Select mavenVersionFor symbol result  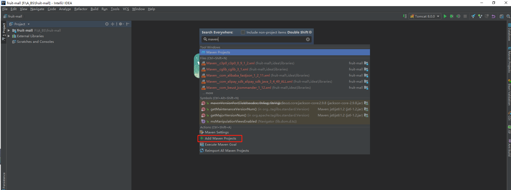point(284,103)
